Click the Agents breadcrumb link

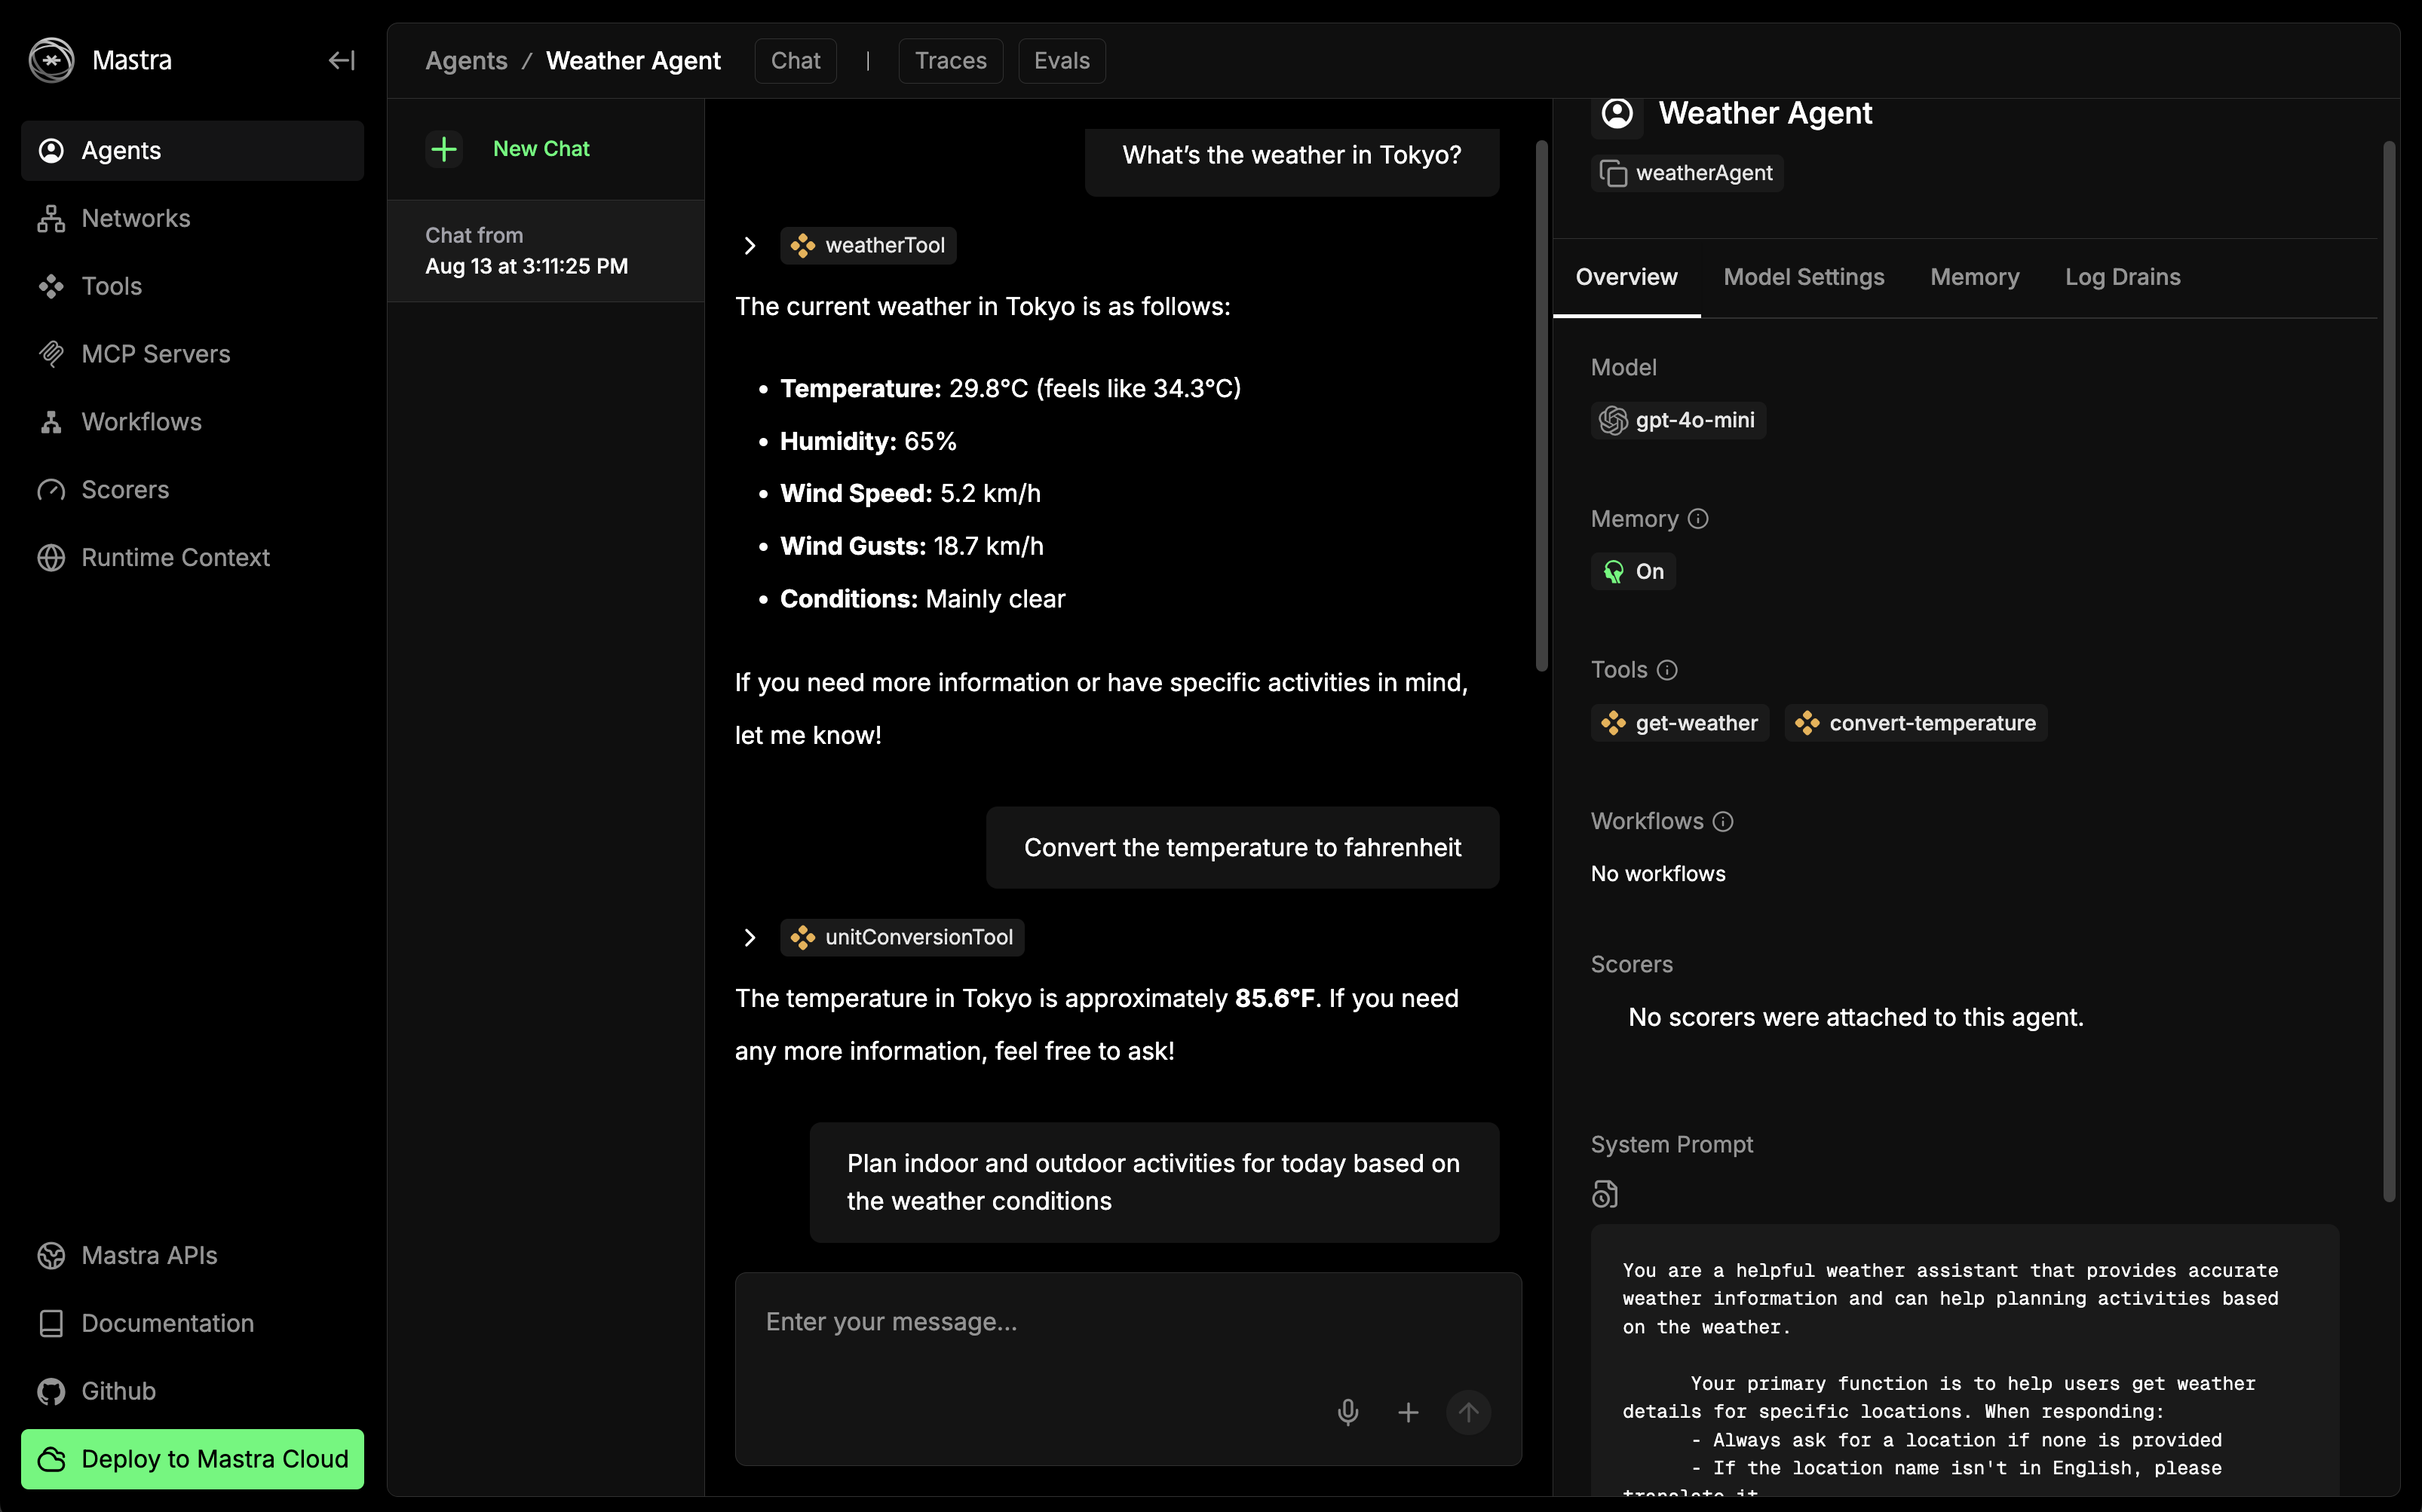[x=466, y=61]
